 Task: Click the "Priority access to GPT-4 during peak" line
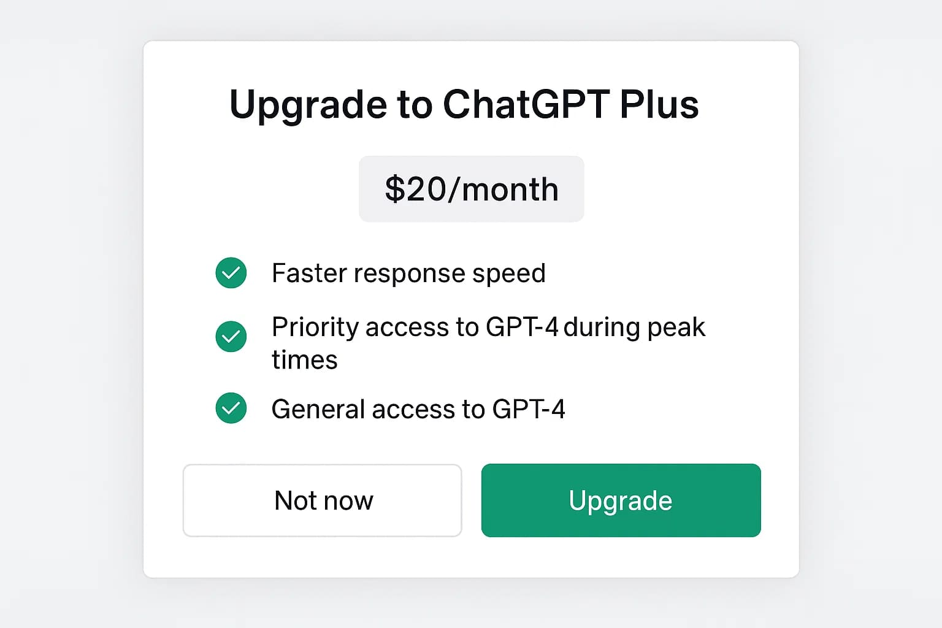(488, 327)
